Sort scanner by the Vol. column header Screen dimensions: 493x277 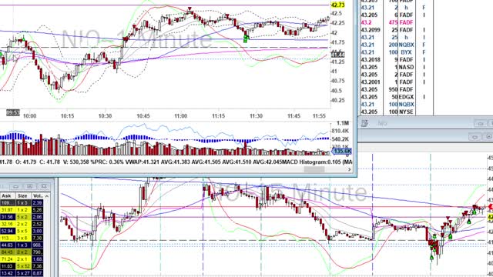38,195
